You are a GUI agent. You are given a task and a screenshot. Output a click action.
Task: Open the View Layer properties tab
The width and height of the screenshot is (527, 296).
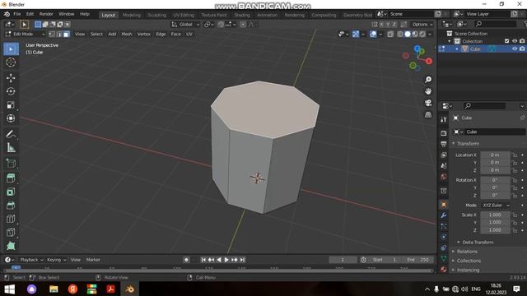pos(444,155)
